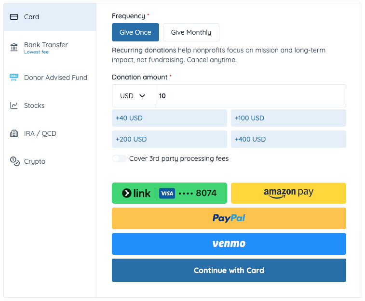The image size is (365, 301).
Task: Click the DAF pay icon
Action: point(14,78)
